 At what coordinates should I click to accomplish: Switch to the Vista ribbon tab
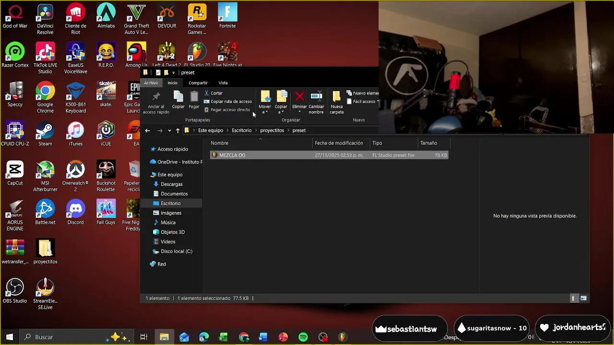tap(223, 83)
